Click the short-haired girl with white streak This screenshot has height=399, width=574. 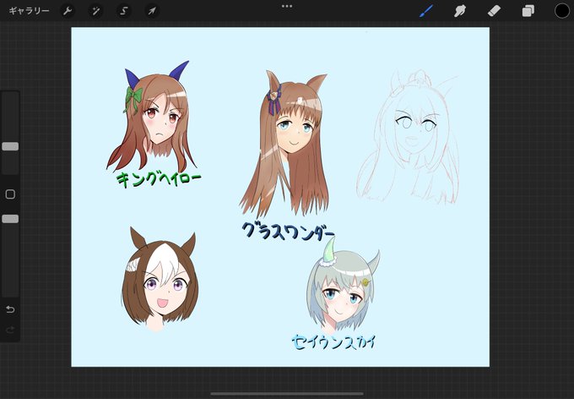(x=160, y=280)
